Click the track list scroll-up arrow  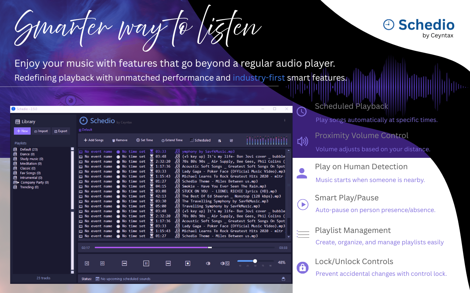289,151
